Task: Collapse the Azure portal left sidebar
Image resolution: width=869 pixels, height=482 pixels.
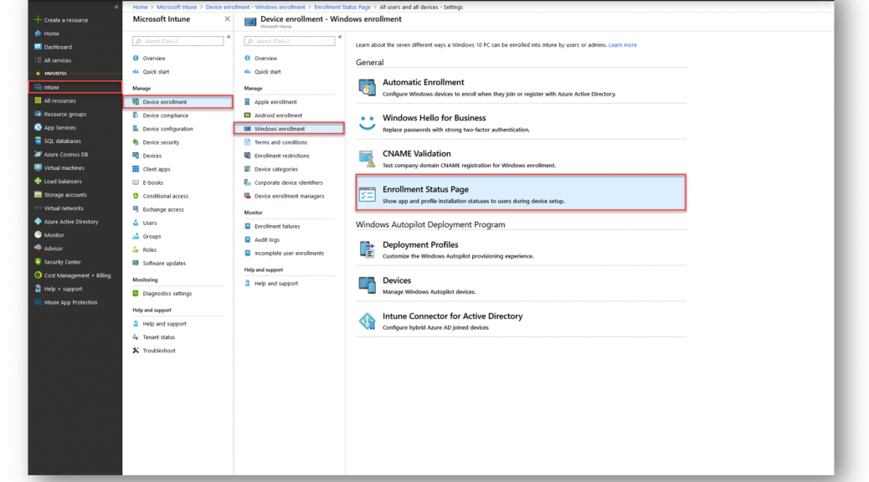Action: coord(116,8)
